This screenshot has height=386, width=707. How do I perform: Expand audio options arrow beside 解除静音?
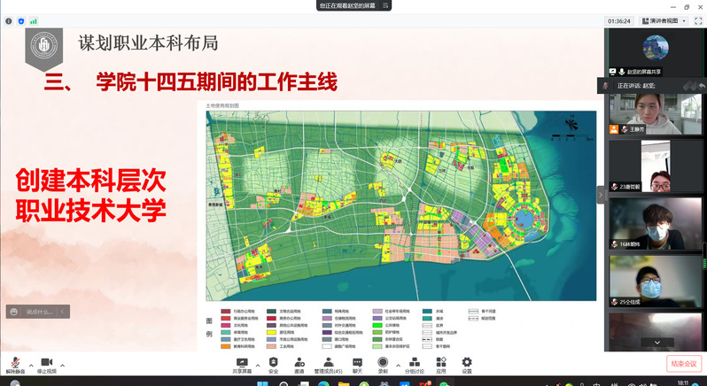pyautogui.click(x=31, y=365)
